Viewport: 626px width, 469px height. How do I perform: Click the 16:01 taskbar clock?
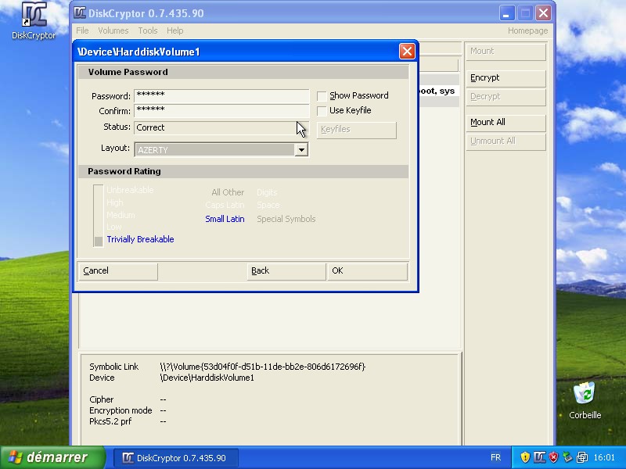604,457
